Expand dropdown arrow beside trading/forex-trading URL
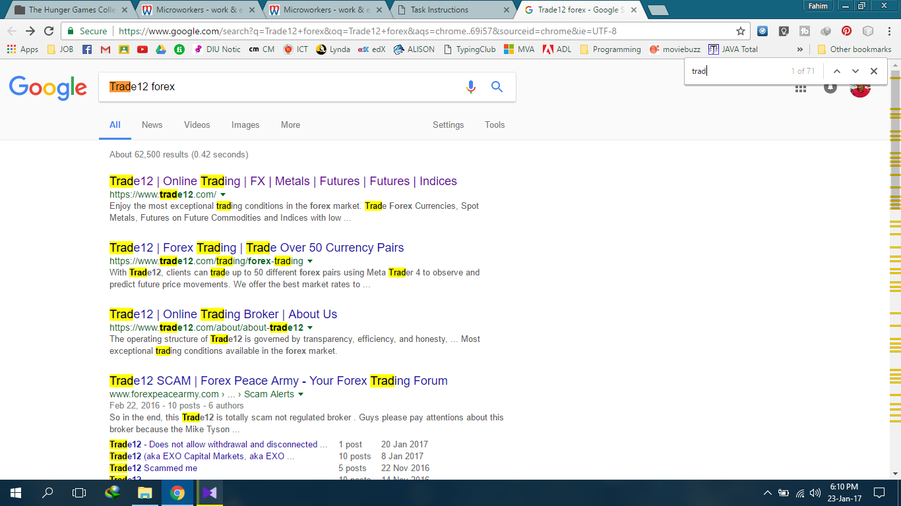The height and width of the screenshot is (506, 901). (310, 262)
